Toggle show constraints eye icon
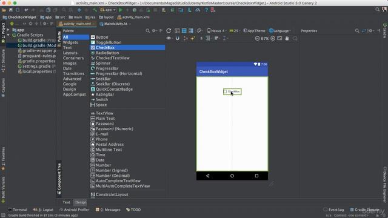 tap(169, 38)
